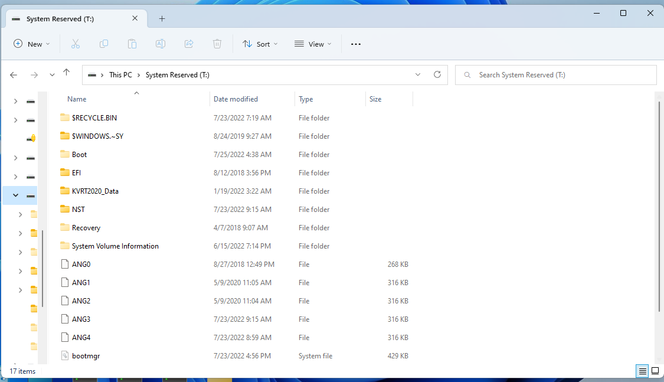This screenshot has height=382, width=664.
Task: Click the Cut scissors icon
Action: tap(76, 44)
